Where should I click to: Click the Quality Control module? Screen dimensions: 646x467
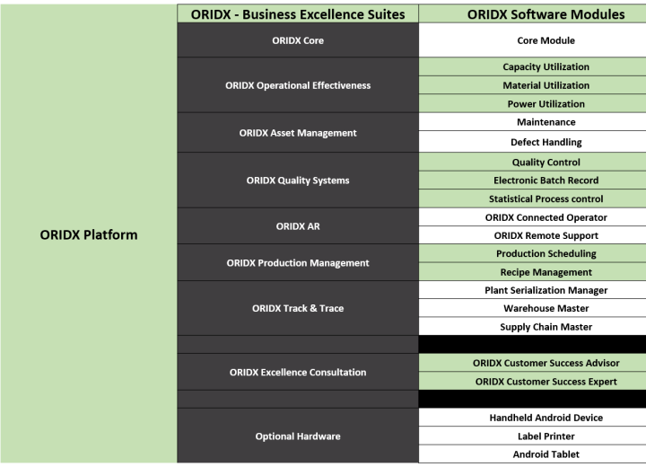pos(546,163)
